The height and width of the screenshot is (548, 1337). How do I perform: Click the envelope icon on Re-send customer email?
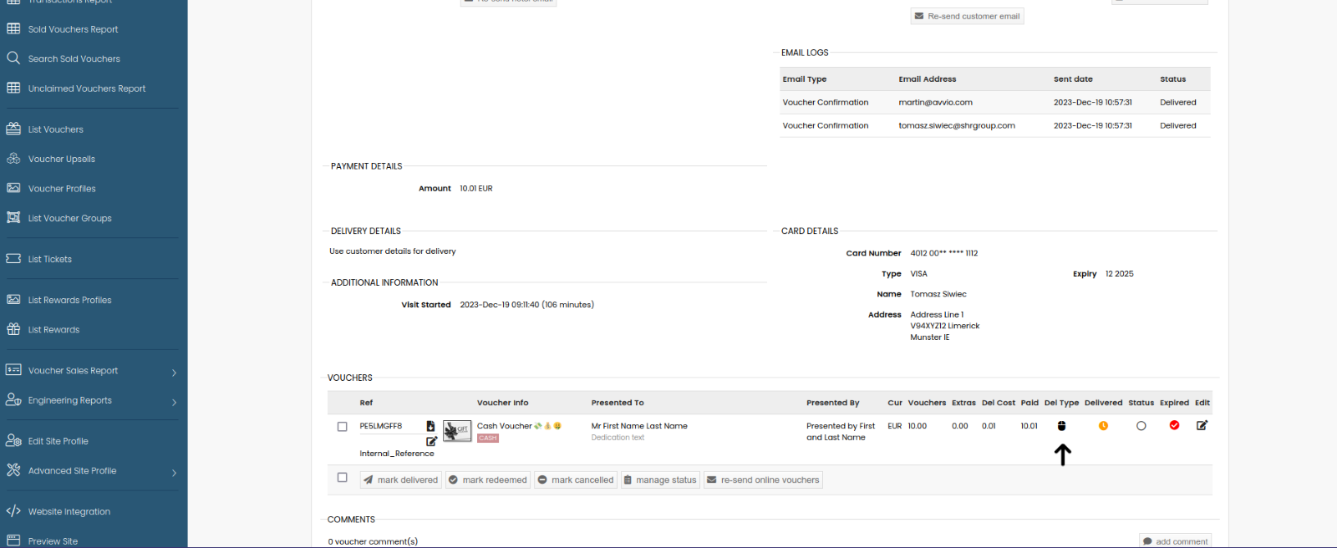pyautogui.click(x=919, y=16)
